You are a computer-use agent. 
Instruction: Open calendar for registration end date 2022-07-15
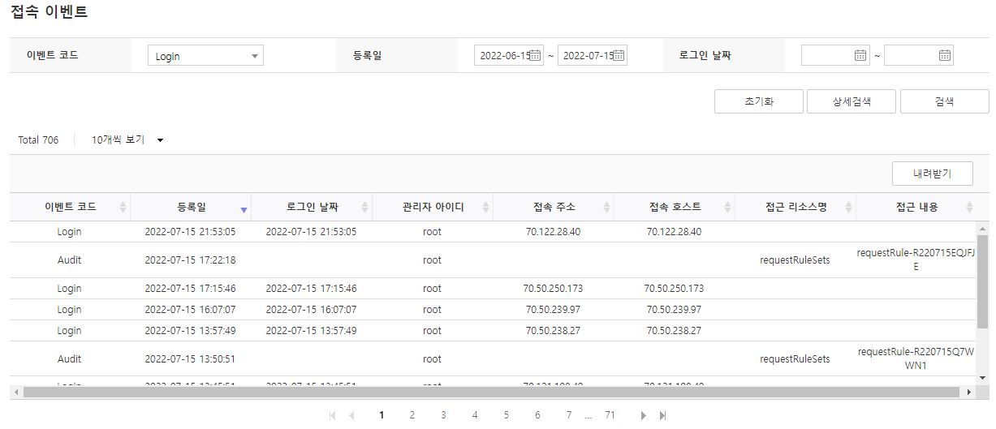pos(618,56)
